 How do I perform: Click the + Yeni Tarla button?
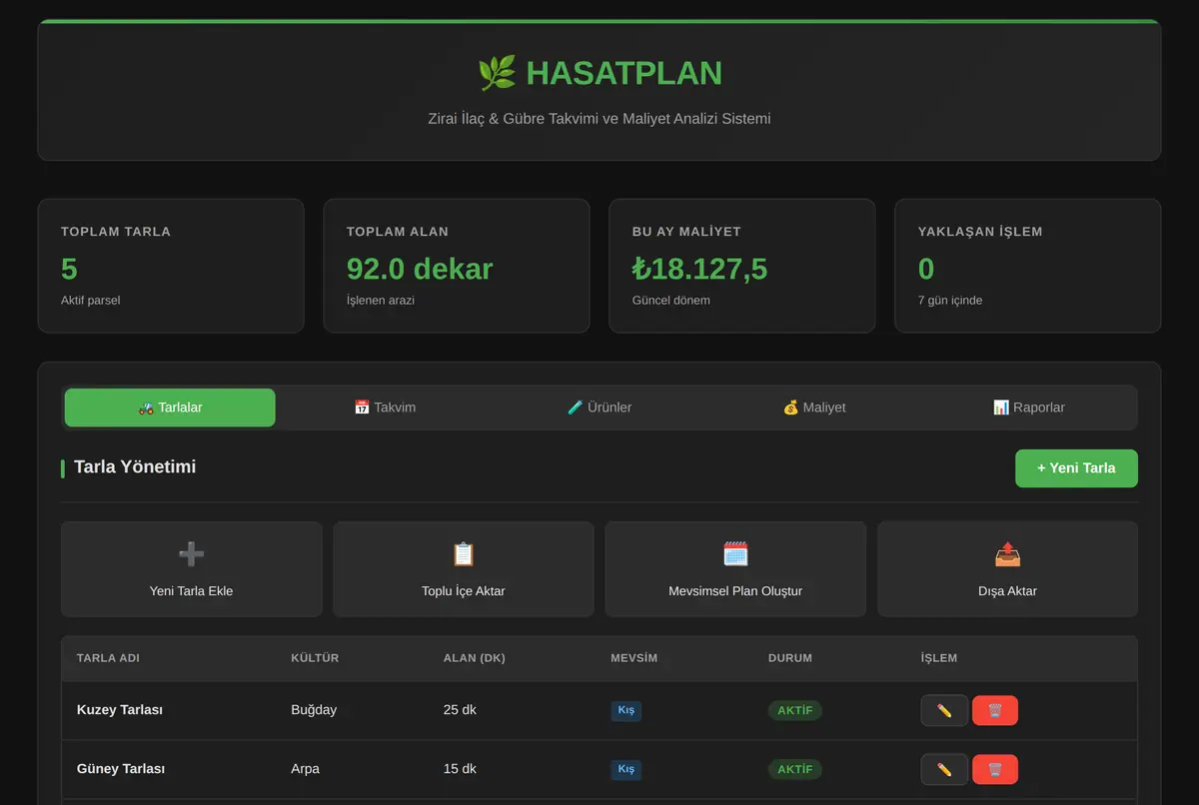pos(1076,468)
